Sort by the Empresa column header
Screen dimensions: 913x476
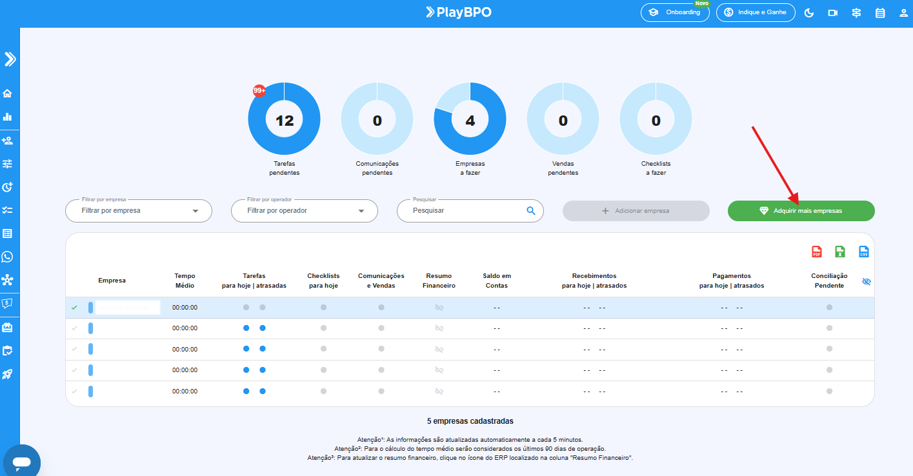point(112,281)
